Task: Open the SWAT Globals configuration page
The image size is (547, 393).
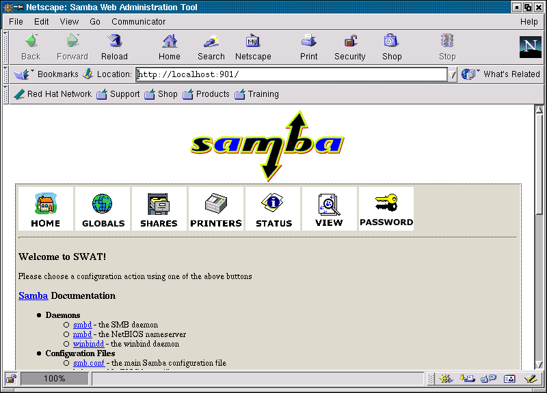Action: tap(103, 209)
